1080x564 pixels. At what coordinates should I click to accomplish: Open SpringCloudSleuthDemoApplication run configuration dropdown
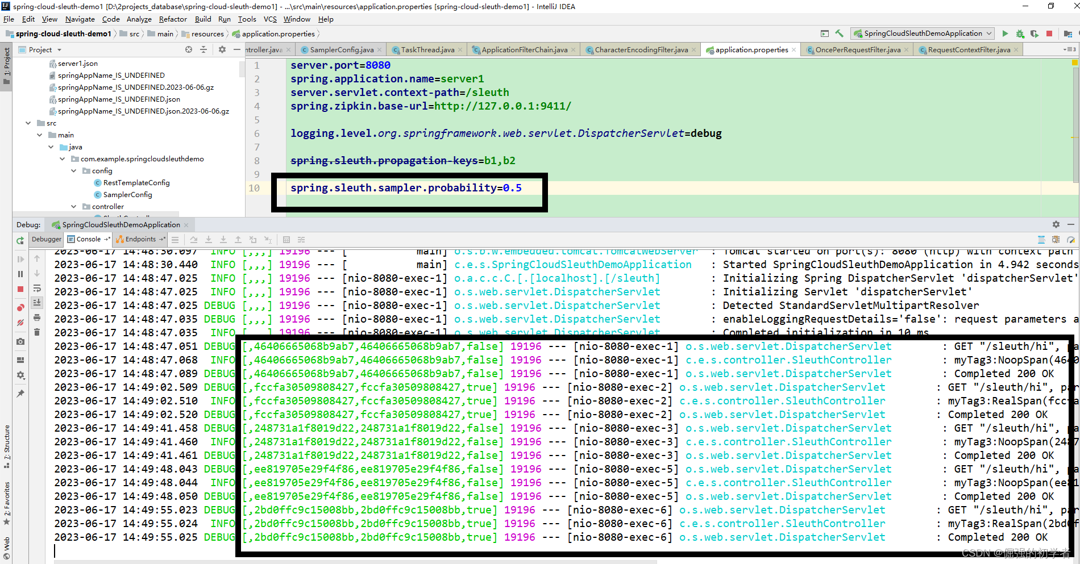tap(923, 34)
